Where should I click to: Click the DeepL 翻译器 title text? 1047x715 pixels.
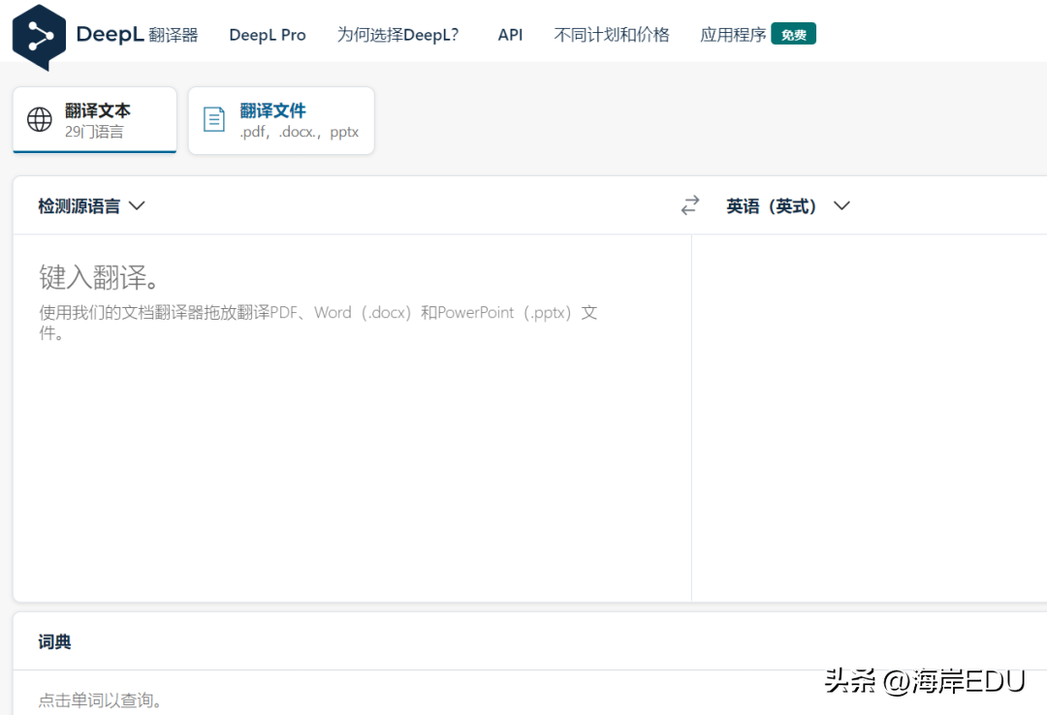click(137, 34)
